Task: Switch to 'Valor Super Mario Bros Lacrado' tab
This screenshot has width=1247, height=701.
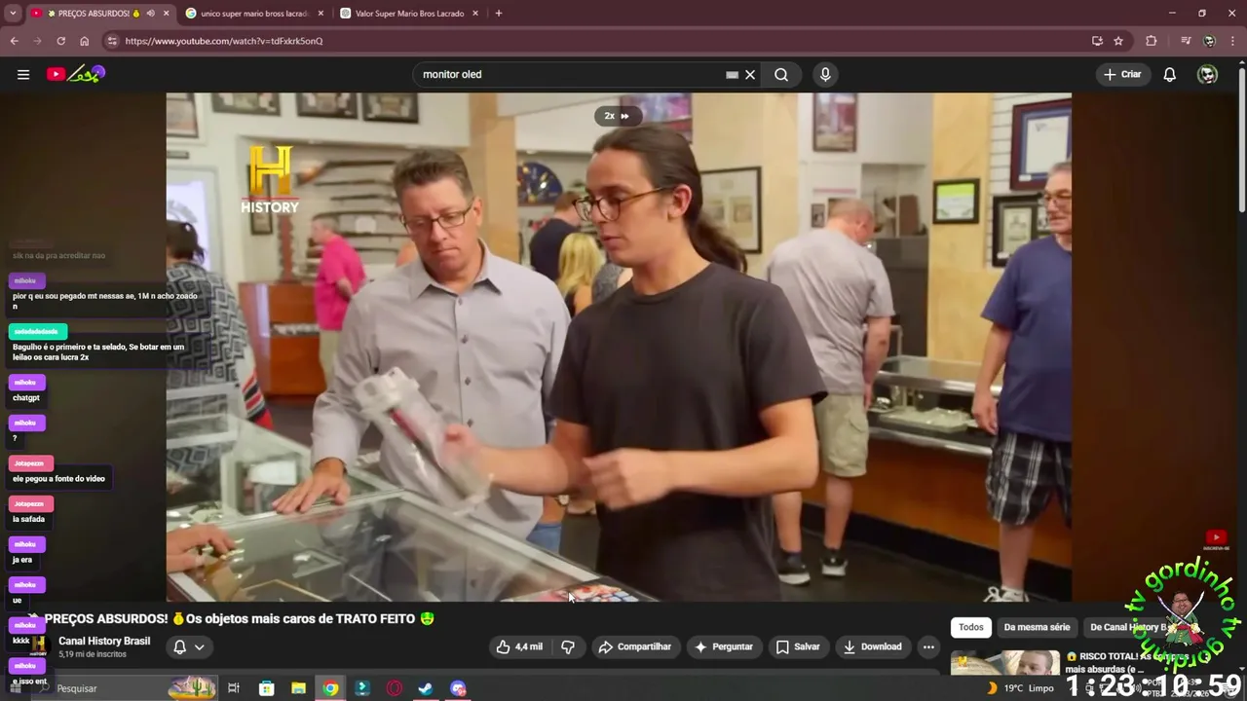Action: click(408, 14)
